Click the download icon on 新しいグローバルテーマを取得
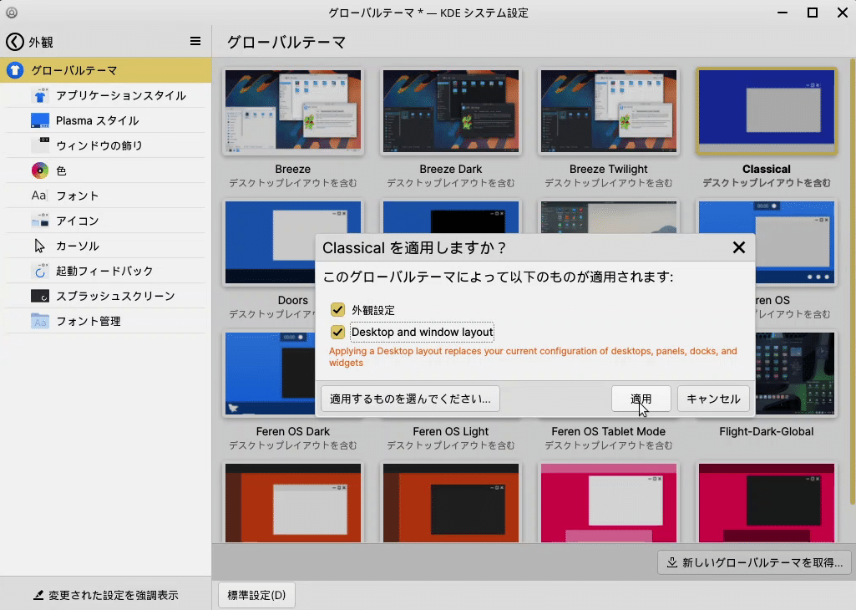Viewport: 856px width, 610px height. [672, 562]
